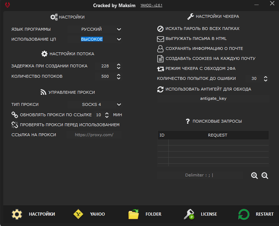Viewport: 279px width, 226px height.
Task: Click the question mark icon beside ПОИСКОВЫЕ ЗАПРОСЫ
Action: tap(187, 121)
